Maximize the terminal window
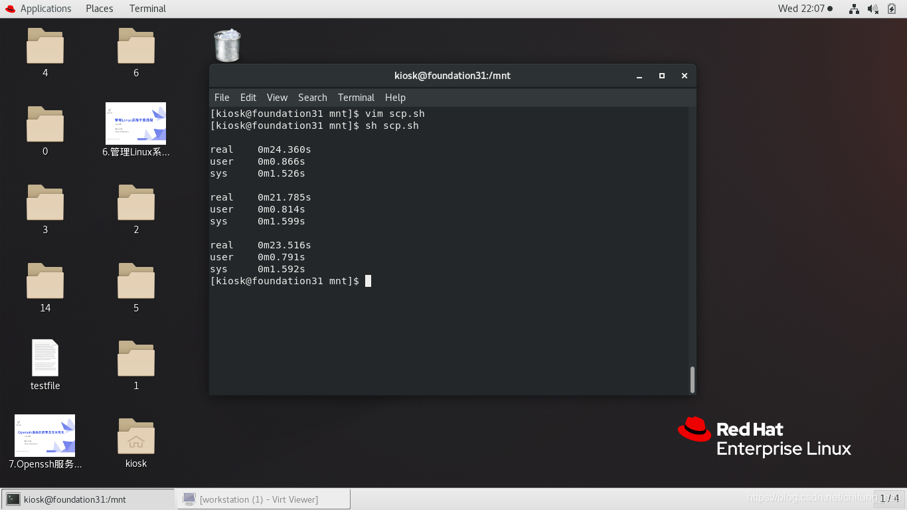Viewport: 907px width, 510px height. click(662, 76)
